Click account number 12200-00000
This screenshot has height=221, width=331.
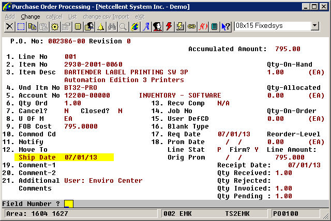pyautogui.click(x=87, y=95)
